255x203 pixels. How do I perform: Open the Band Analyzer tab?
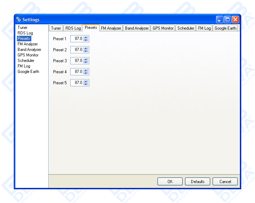(x=137, y=28)
